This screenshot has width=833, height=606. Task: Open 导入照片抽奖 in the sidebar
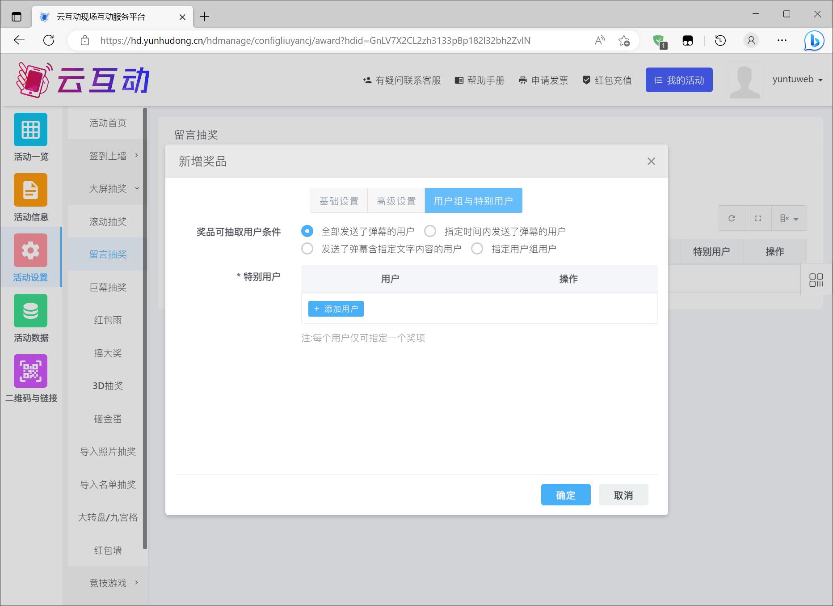(108, 451)
